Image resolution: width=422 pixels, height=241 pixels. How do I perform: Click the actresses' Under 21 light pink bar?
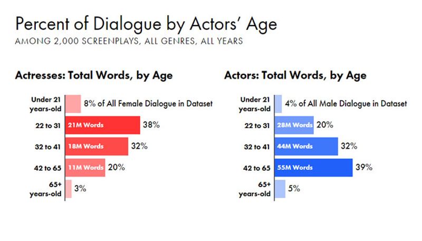[x=73, y=104]
